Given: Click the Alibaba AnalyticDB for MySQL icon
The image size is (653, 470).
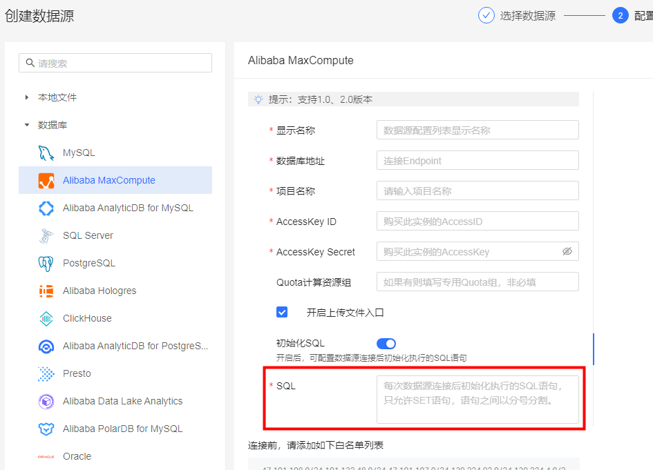Looking at the screenshot, I should pos(46,208).
